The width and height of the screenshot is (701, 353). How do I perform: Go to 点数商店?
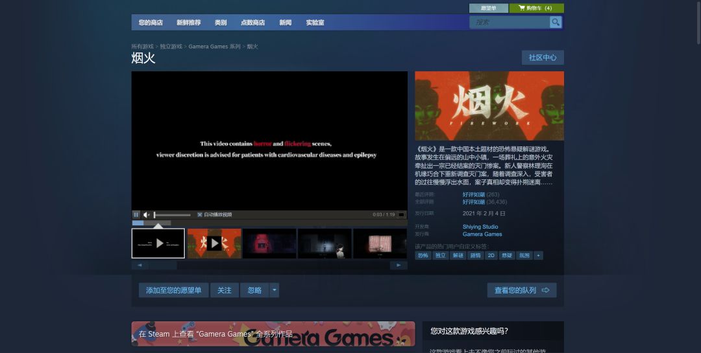tap(252, 22)
